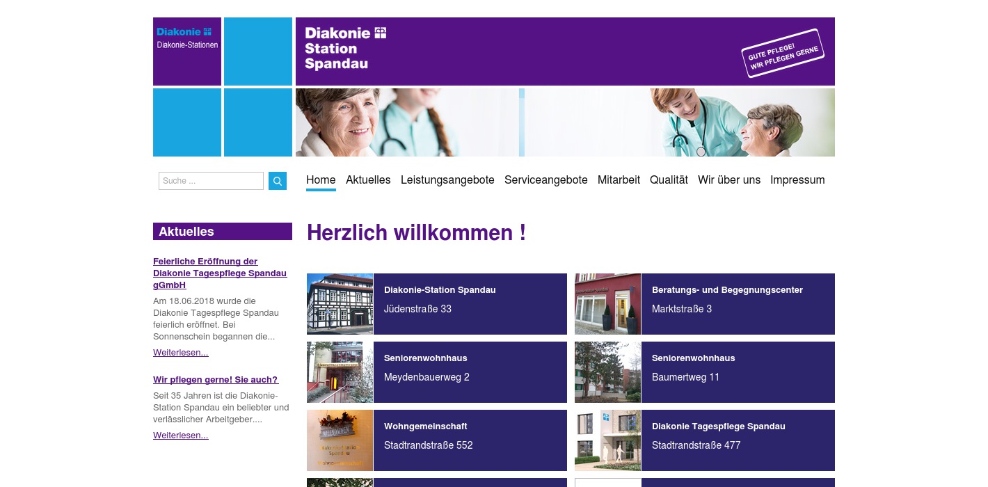Click inside the 'Suche ...' search field
Image resolution: width=988 pixels, height=487 pixels.
tap(211, 181)
